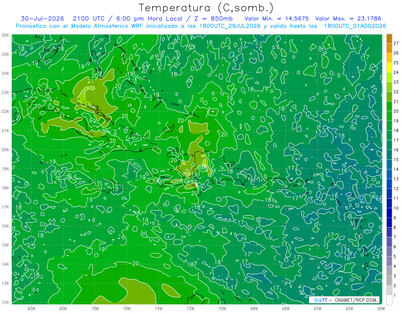Click the forecast date '30-Jul-2026'

point(42,19)
